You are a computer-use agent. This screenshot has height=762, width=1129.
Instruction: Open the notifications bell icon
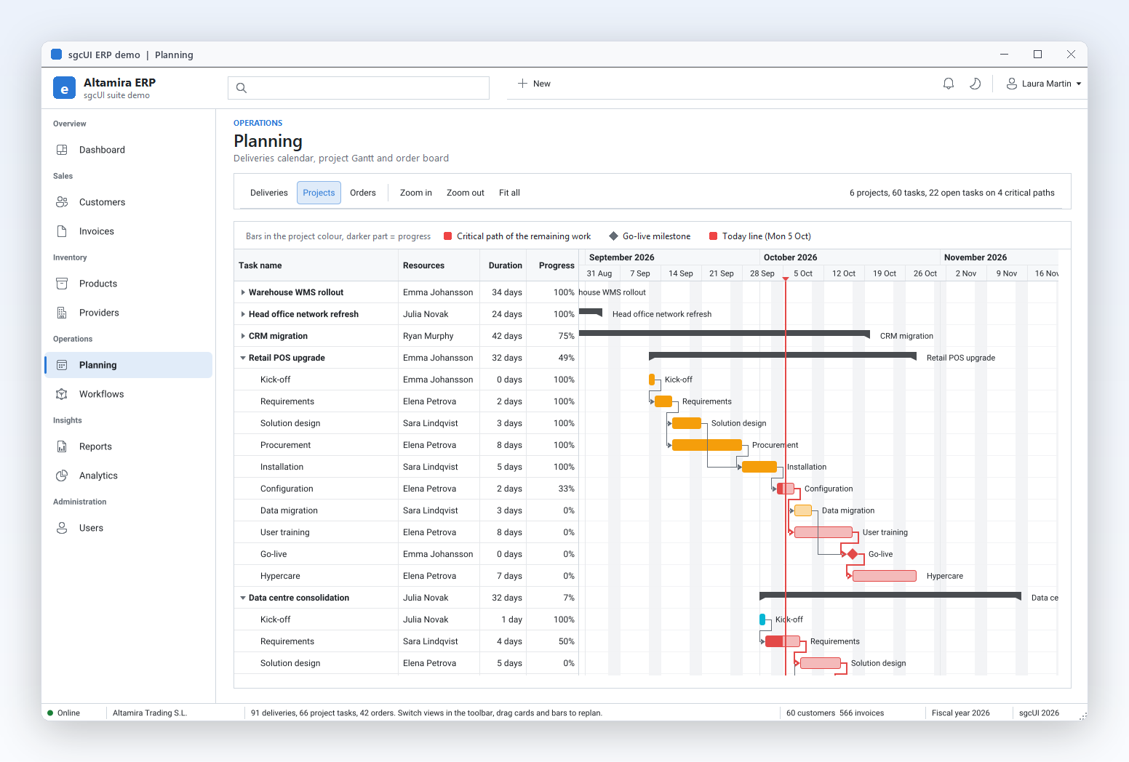[x=949, y=84]
